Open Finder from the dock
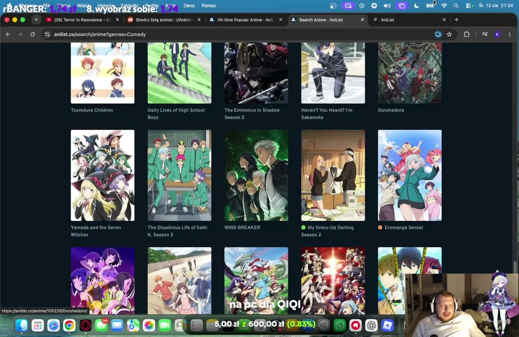Image resolution: width=519 pixels, height=337 pixels. 22,325
